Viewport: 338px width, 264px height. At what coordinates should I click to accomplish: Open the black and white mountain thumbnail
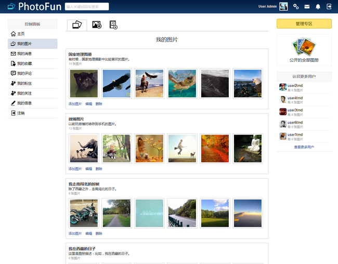pos(215,84)
